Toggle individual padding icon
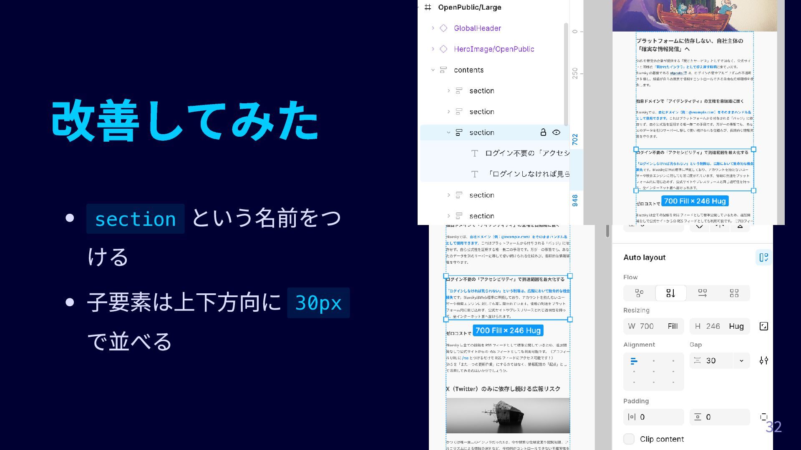The width and height of the screenshot is (801, 450). (764, 417)
